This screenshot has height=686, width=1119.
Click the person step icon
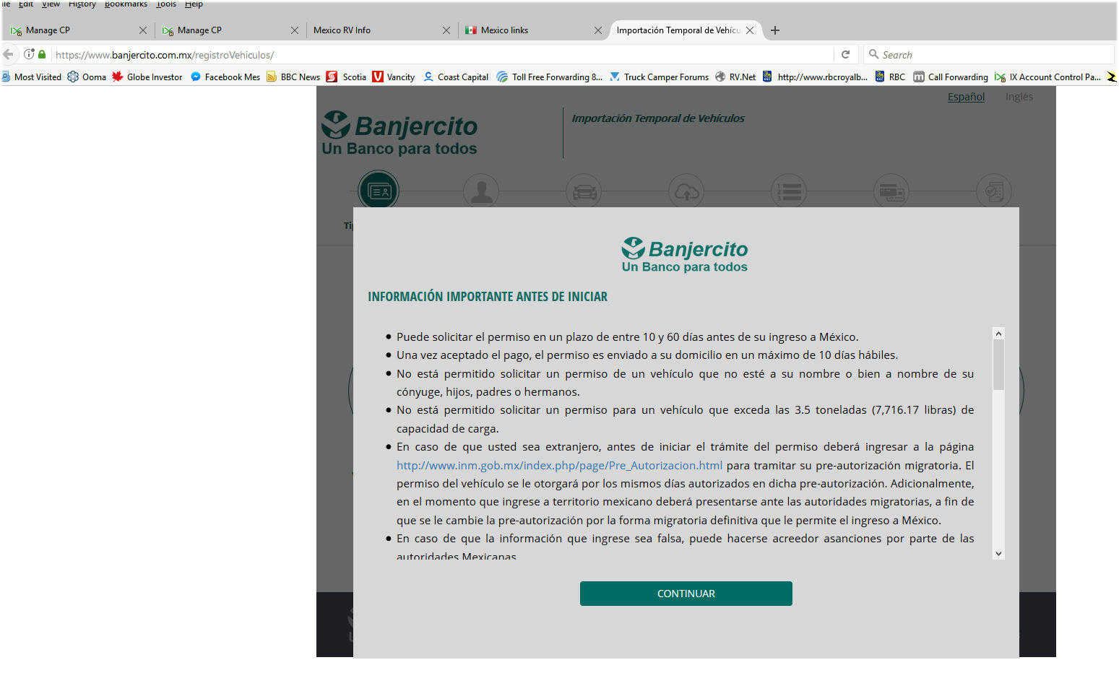482,191
